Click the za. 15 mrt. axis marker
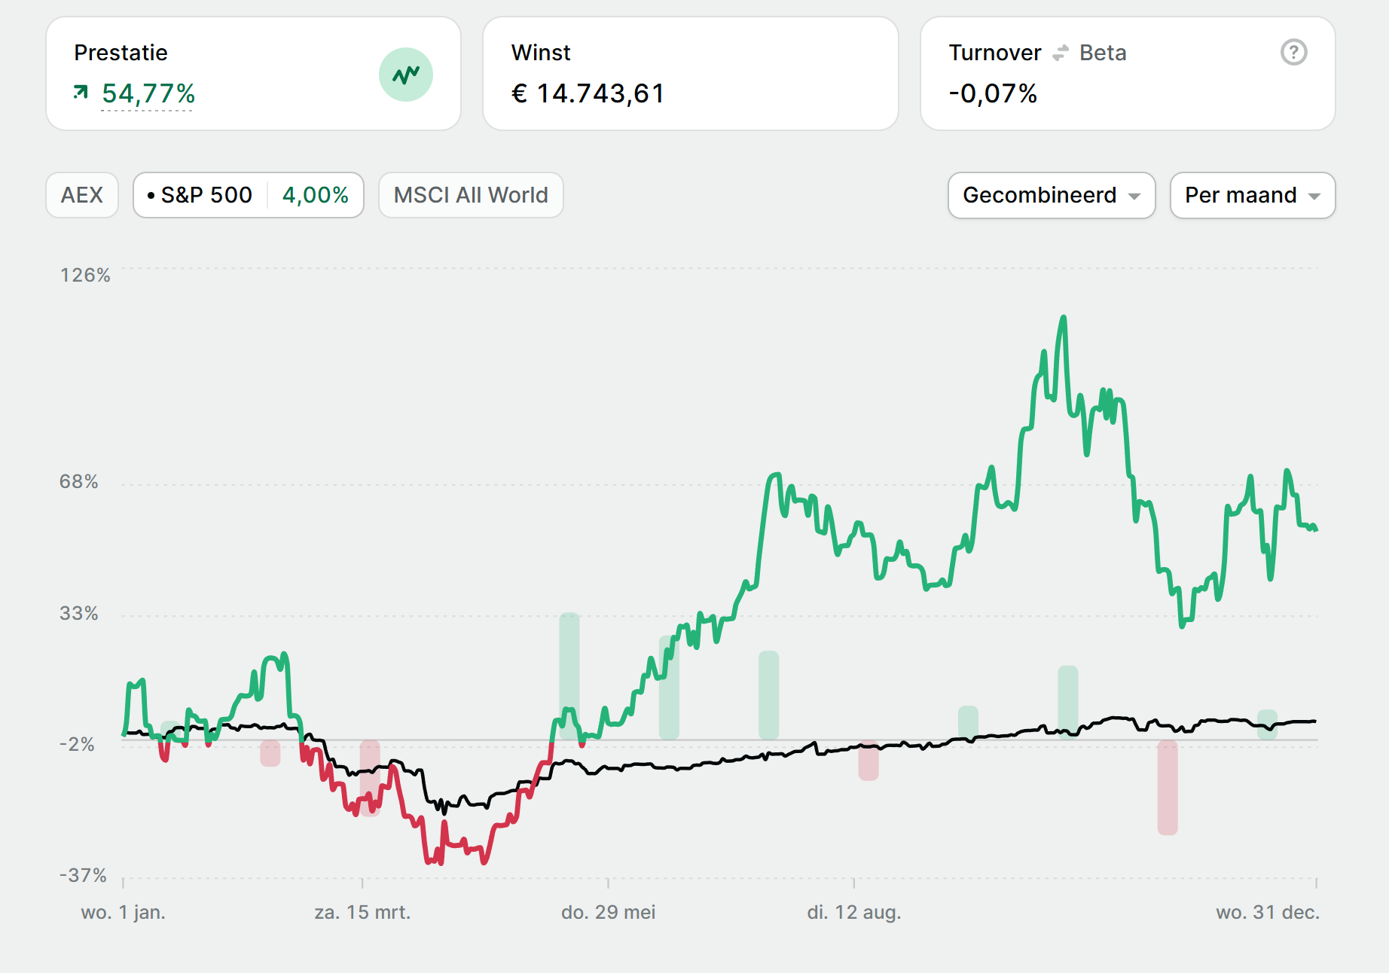Screen dimensions: 1389x973 [362, 912]
